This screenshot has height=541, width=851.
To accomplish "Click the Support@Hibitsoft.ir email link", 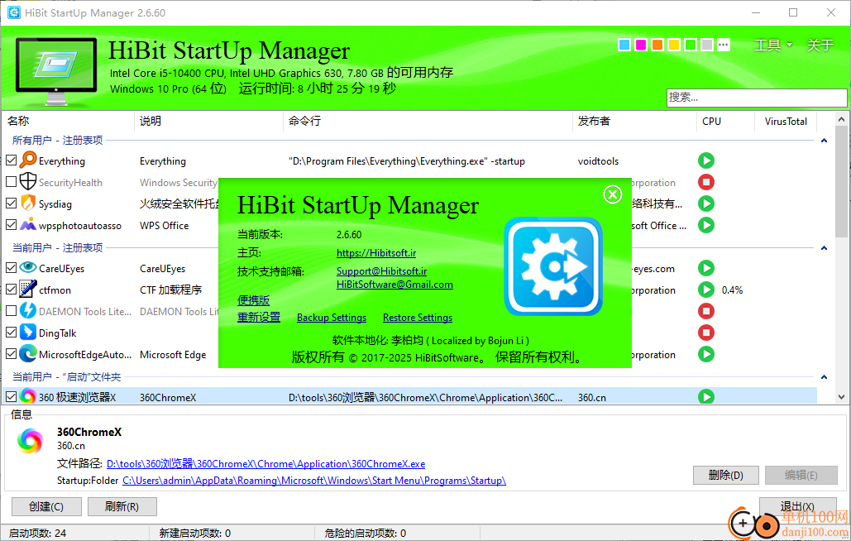I will [x=381, y=270].
